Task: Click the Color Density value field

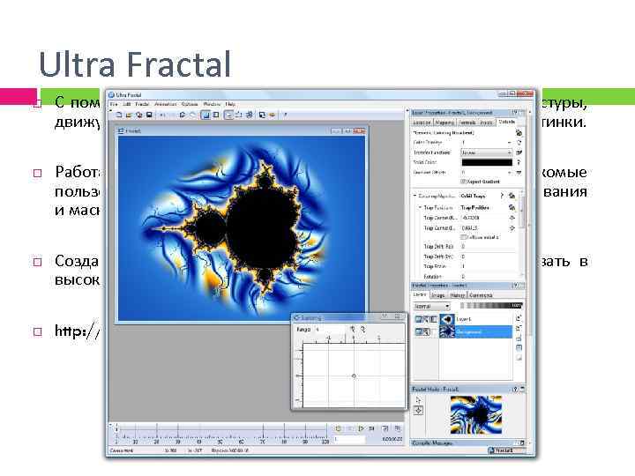Action: pyautogui.click(x=484, y=143)
